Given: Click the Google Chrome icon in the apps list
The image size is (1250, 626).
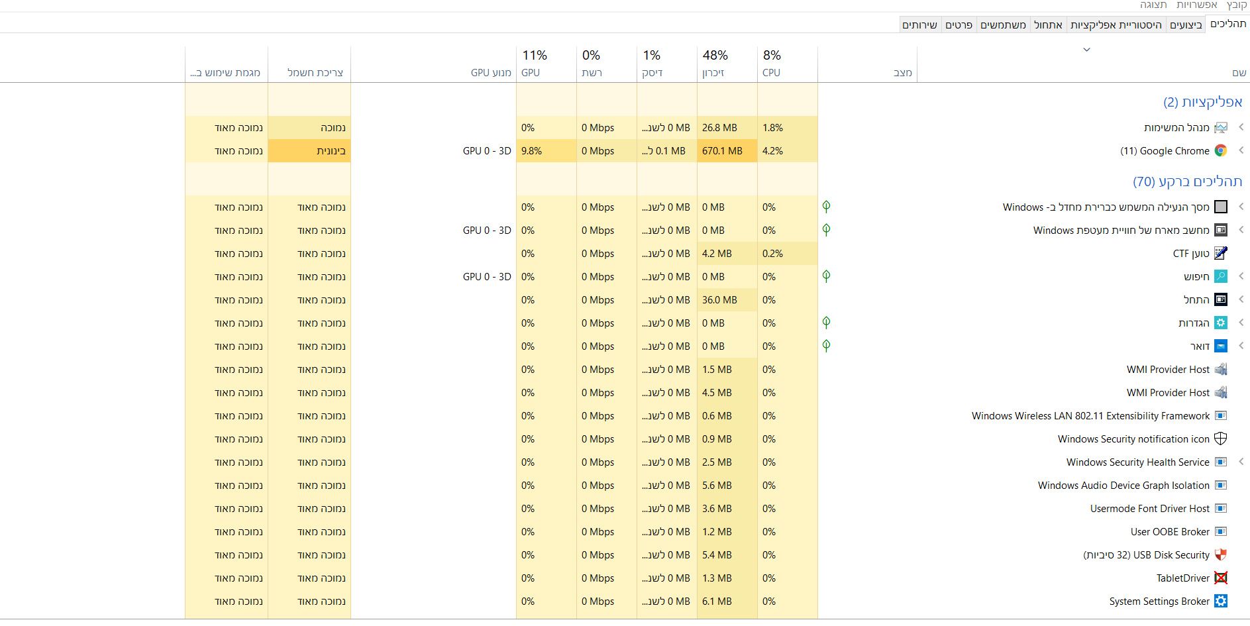Looking at the screenshot, I should coord(1220,151).
